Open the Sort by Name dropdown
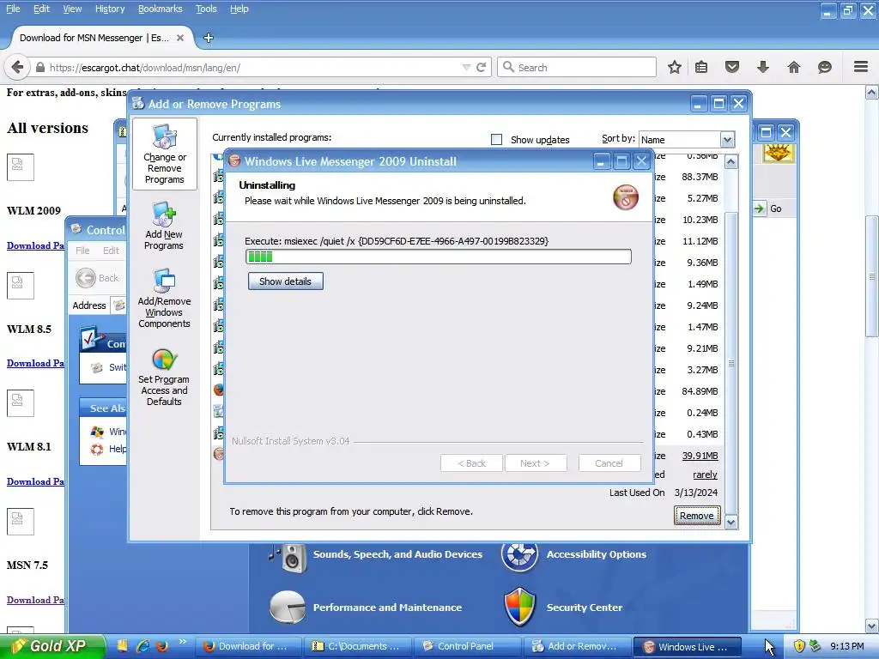 (x=726, y=140)
